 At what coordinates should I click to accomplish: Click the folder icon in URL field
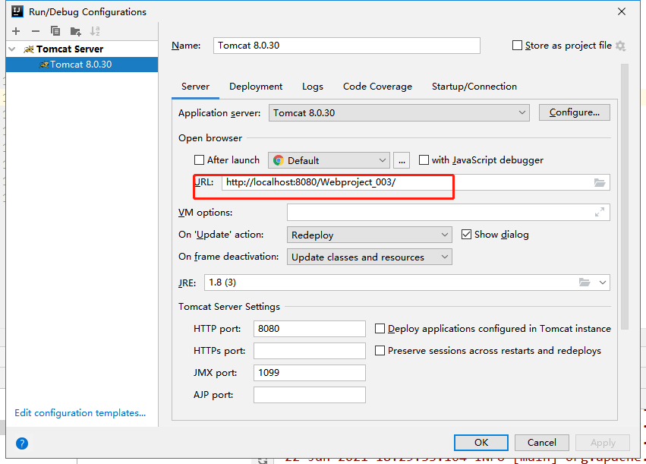tap(600, 182)
